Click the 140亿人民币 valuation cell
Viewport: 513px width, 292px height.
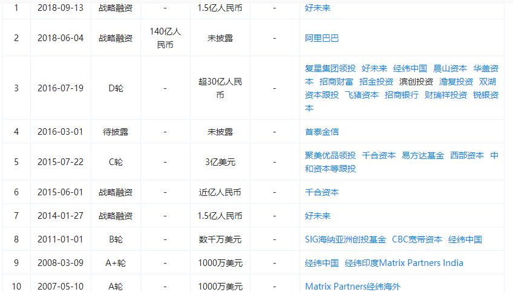pos(165,38)
